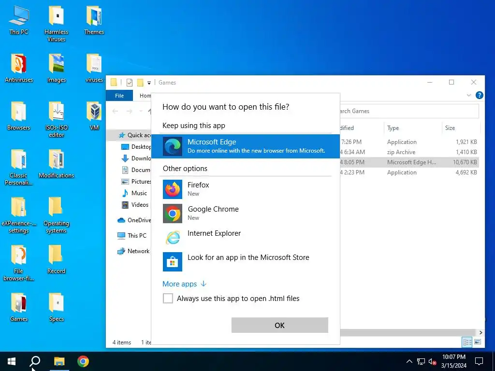Select Modifications desktop folder
Image resolution: width=495 pixels, height=371 pixels.
tap(57, 164)
